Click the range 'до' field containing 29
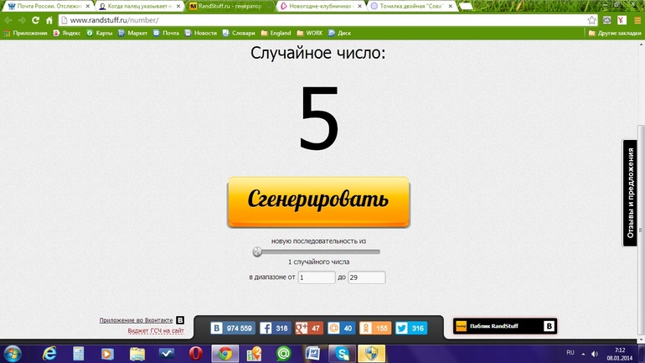The width and height of the screenshot is (645, 363). click(x=367, y=277)
